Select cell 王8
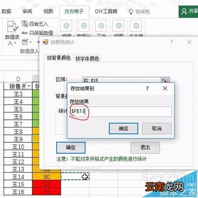 click(18, 131)
